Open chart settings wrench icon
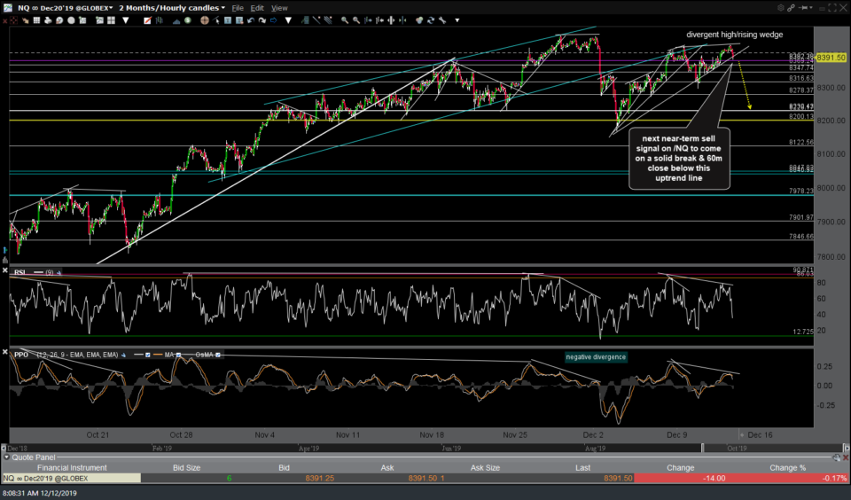The image size is (851, 500). point(441,20)
